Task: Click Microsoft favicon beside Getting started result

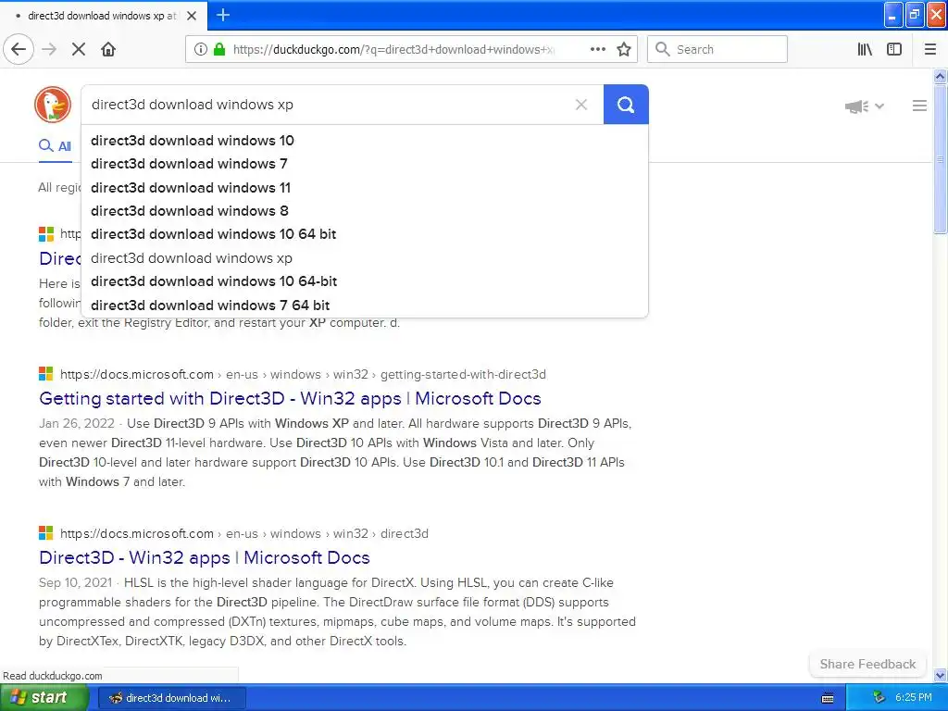Action: click(46, 374)
